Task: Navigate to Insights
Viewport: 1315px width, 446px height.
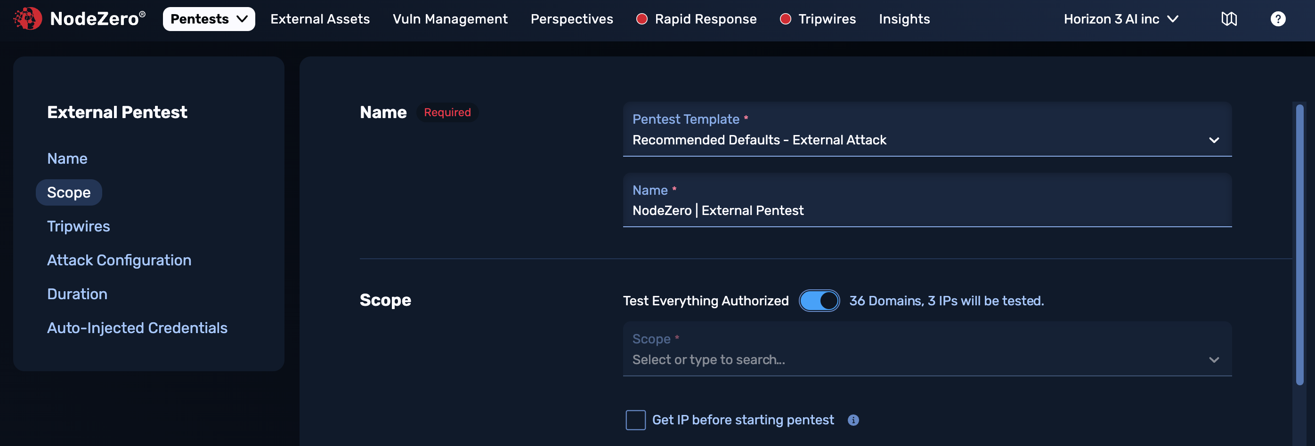Action: pyautogui.click(x=904, y=19)
